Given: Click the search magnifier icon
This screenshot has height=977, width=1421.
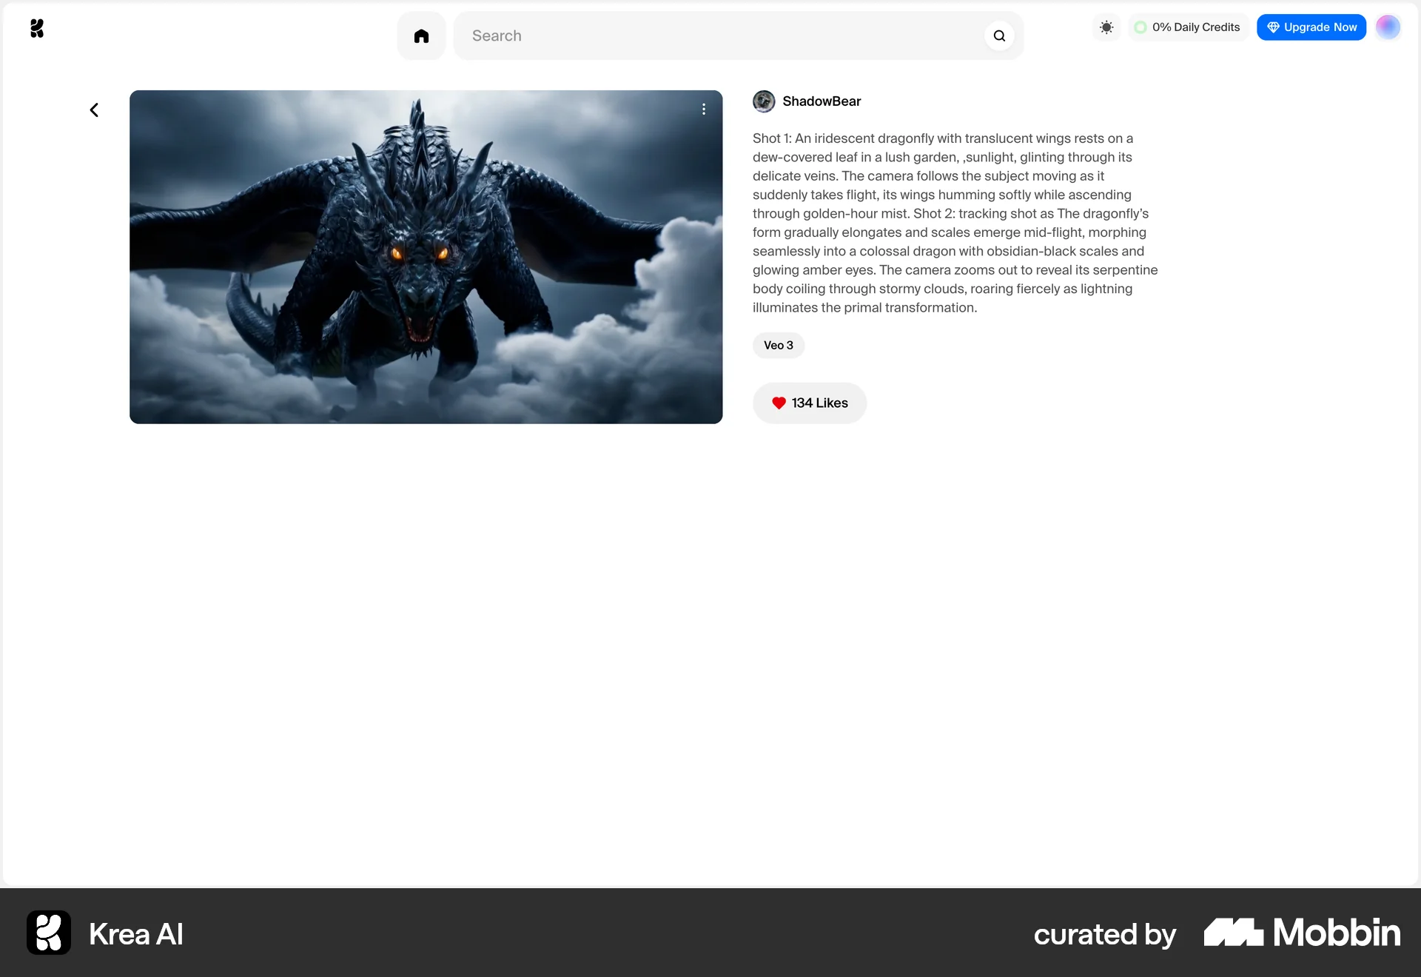Looking at the screenshot, I should [x=999, y=36].
